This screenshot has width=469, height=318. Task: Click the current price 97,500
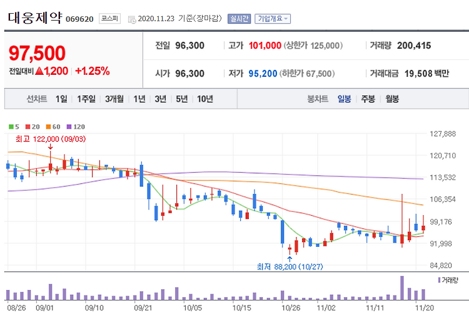pyautogui.click(x=37, y=54)
